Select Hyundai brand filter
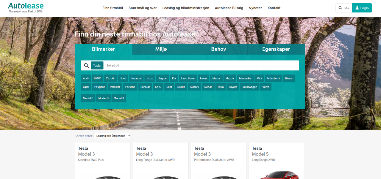 (x=136, y=78)
